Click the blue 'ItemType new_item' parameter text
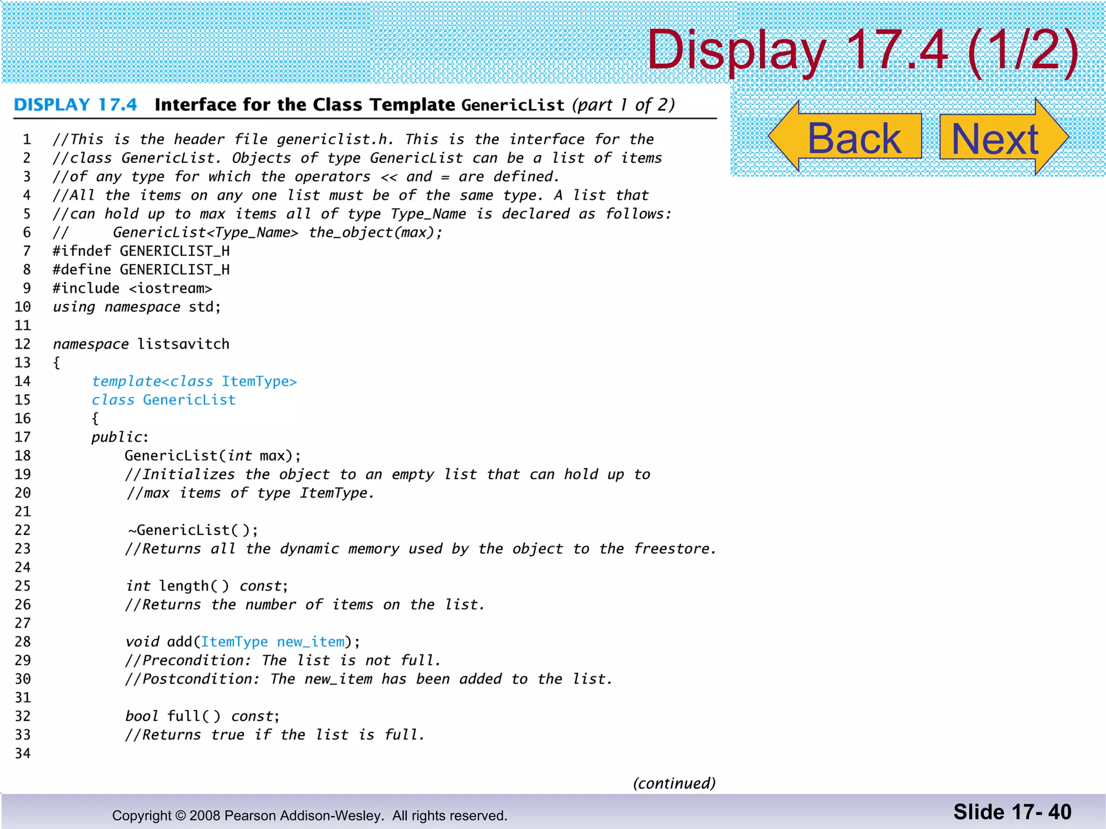 point(273,642)
